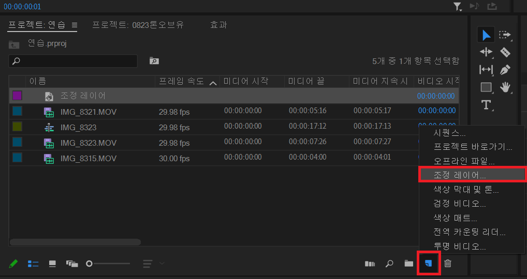
Task: Sort by 미디어 끝 column header
Action: click(x=317, y=82)
